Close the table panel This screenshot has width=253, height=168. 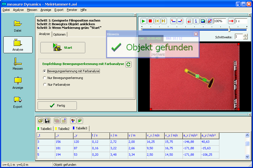(x=250, y=114)
